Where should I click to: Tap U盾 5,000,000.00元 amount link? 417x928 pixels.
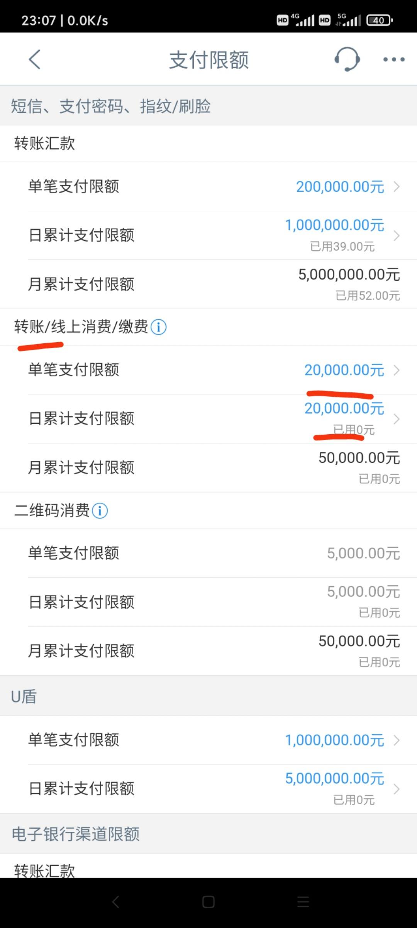coord(335,778)
